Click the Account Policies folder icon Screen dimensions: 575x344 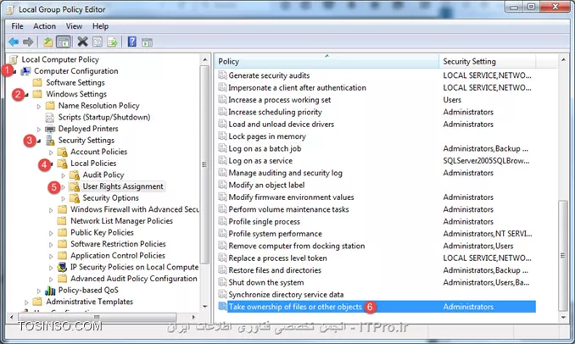[x=63, y=152]
